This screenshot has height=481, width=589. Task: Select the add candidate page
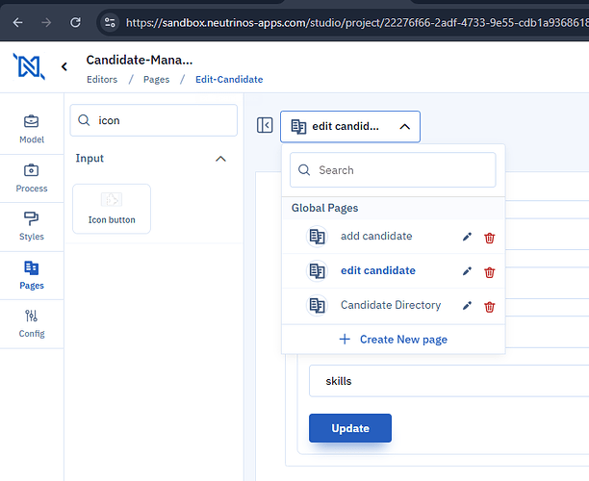click(376, 237)
